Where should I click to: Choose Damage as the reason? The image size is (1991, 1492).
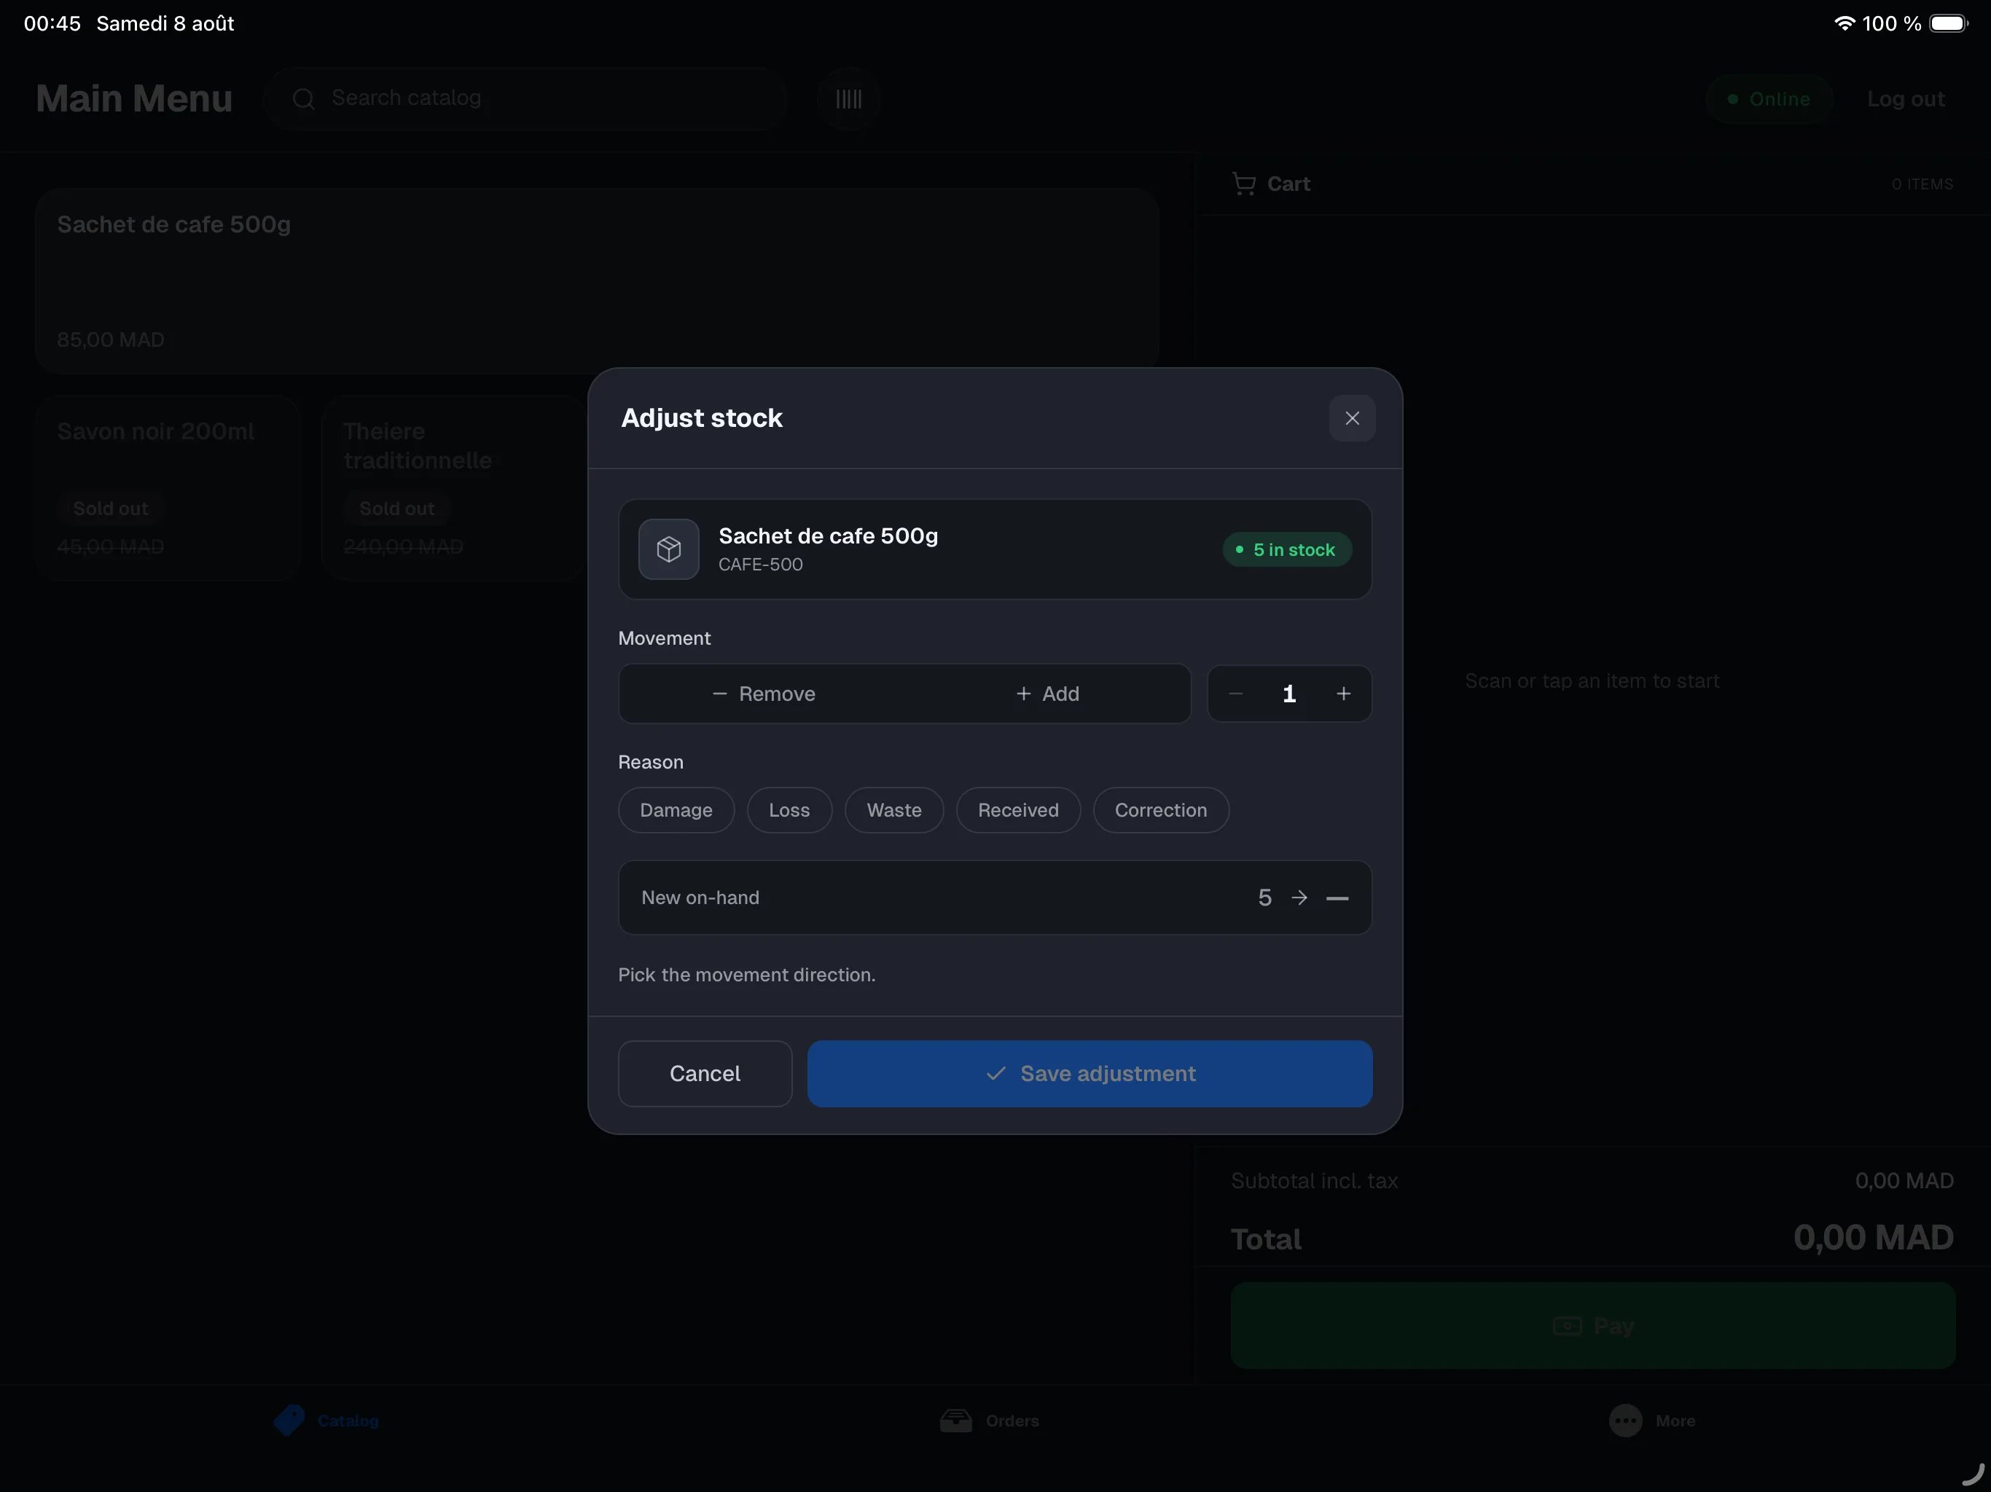tap(676, 810)
